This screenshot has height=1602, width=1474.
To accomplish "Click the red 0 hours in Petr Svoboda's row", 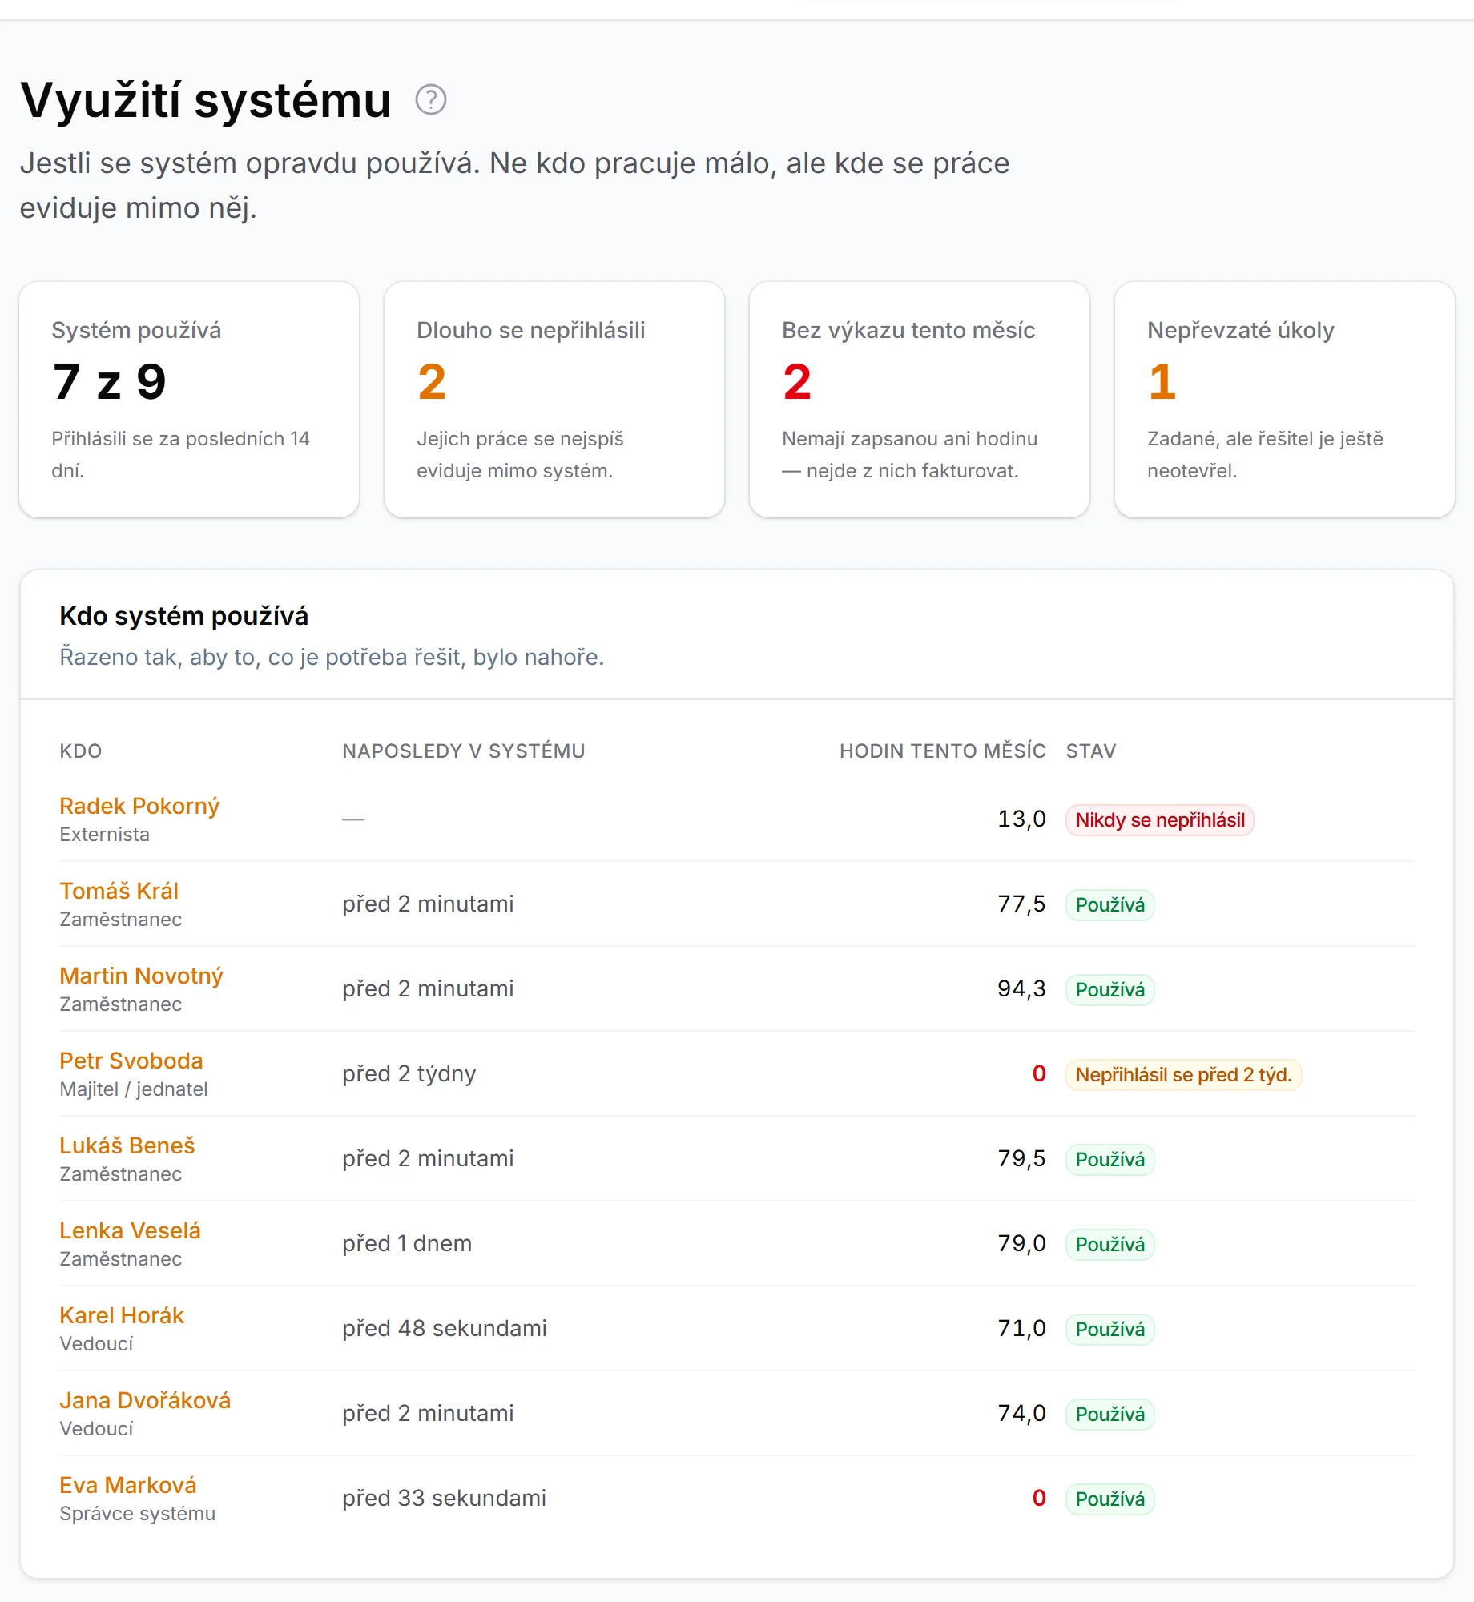I will tap(1039, 1074).
